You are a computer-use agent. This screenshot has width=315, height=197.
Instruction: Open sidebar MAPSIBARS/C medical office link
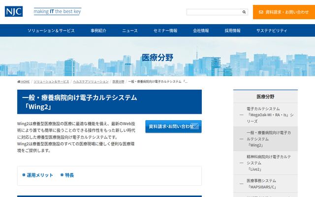[x=265, y=184]
